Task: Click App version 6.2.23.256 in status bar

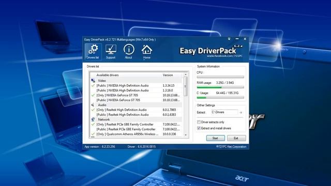Action: point(100,147)
